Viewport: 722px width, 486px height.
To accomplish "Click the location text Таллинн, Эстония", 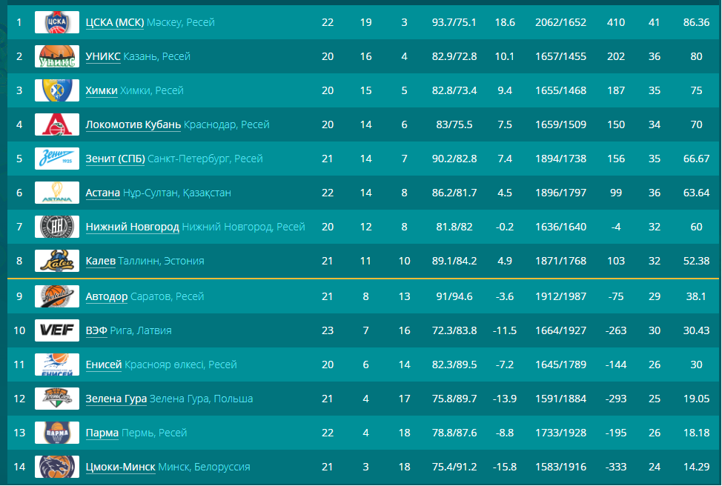I will point(161,261).
